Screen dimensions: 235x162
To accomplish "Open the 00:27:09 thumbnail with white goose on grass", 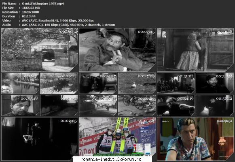I will 137,83.
